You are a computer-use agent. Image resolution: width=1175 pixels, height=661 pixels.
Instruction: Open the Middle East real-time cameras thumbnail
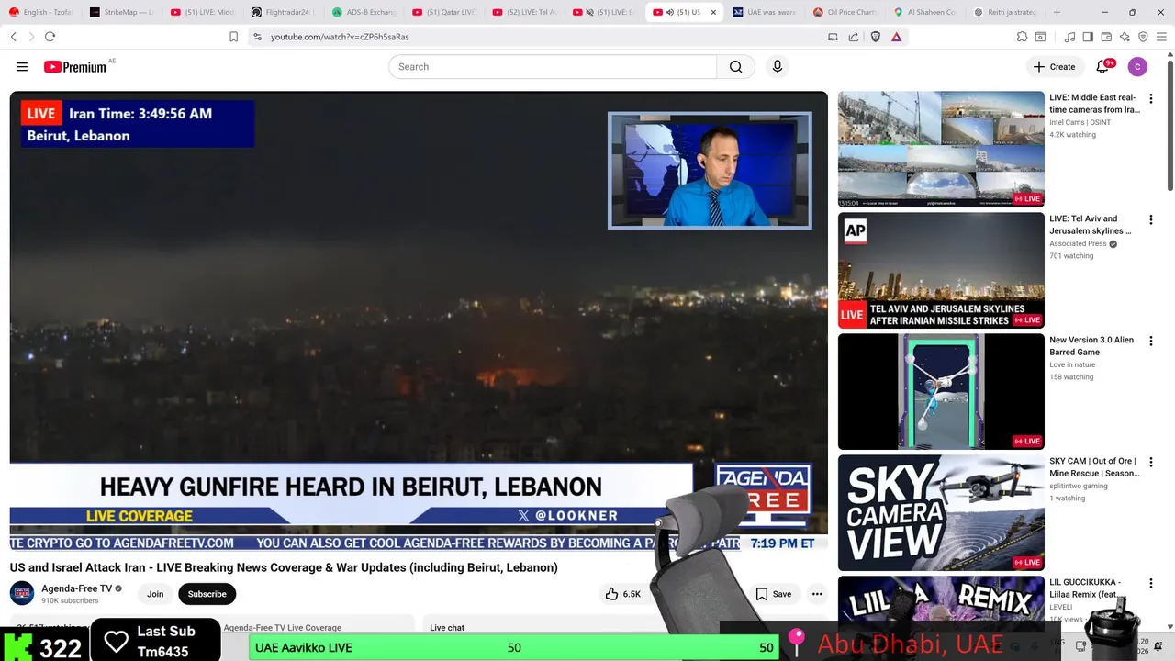tap(941, 149)
